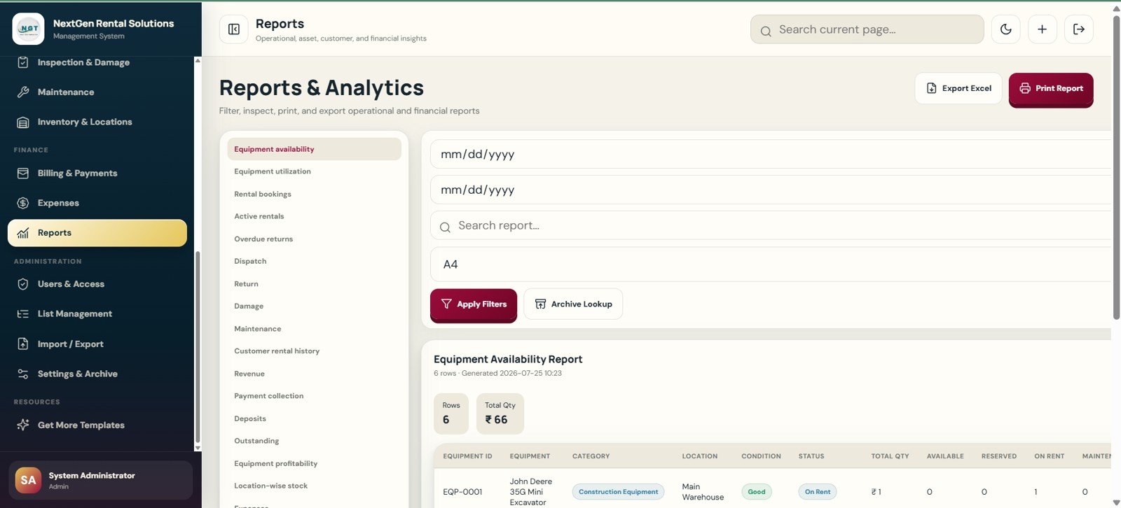Screen dimensions: 1121x508
Task: Select the Outstanding report
Action: pos(314,441)
